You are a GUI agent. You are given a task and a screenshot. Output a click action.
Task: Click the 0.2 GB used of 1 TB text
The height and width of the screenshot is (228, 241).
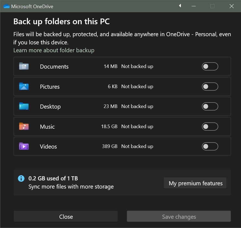coord(53,178)
